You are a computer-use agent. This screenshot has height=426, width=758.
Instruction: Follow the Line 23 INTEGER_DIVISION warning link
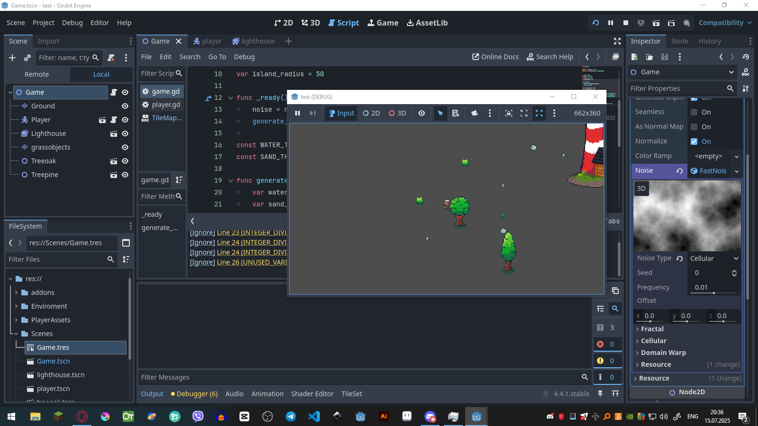tap(239, 232)
